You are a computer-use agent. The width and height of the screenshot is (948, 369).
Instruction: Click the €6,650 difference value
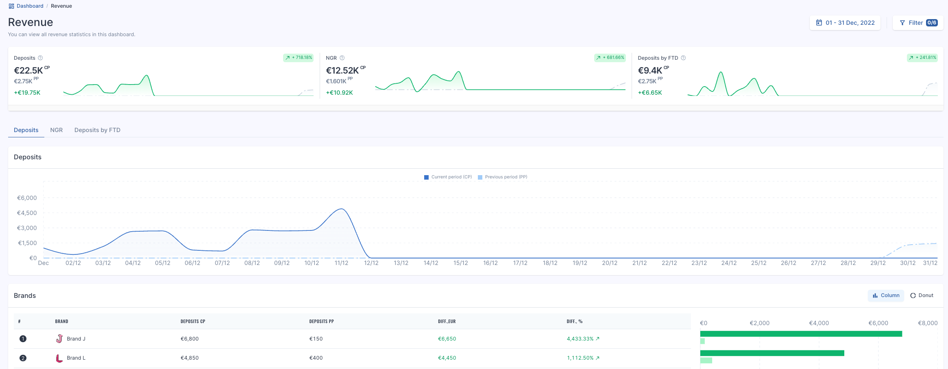[x=447, y=339]
